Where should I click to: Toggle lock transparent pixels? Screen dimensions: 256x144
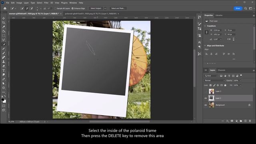210,85
